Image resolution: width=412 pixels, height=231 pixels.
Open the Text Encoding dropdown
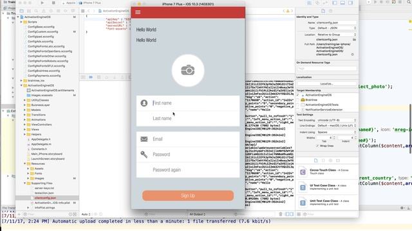[x=336, y=120]
